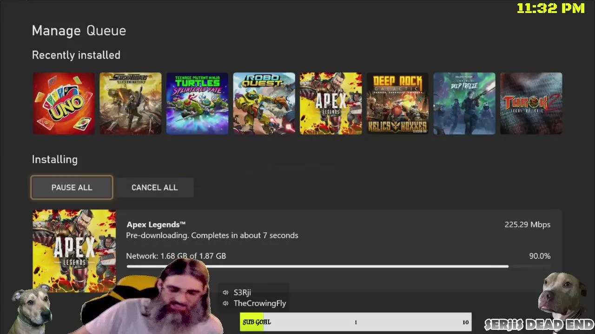
Task: Click TheCrowingFly voice chat name
Action: click(x=260, y=303)
